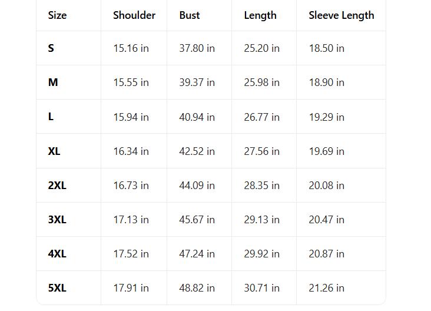Click the 15.16 in shoulder value
This screenshot has height=311, width=431.
tap(131, 48)
